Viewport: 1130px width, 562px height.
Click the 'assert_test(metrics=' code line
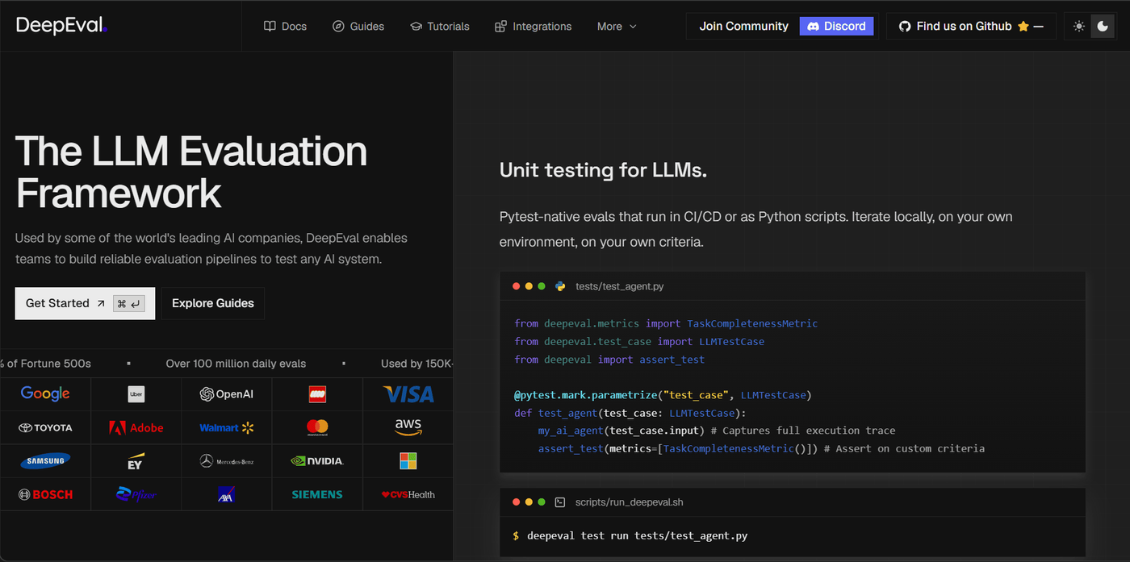(x=761, y=448)
